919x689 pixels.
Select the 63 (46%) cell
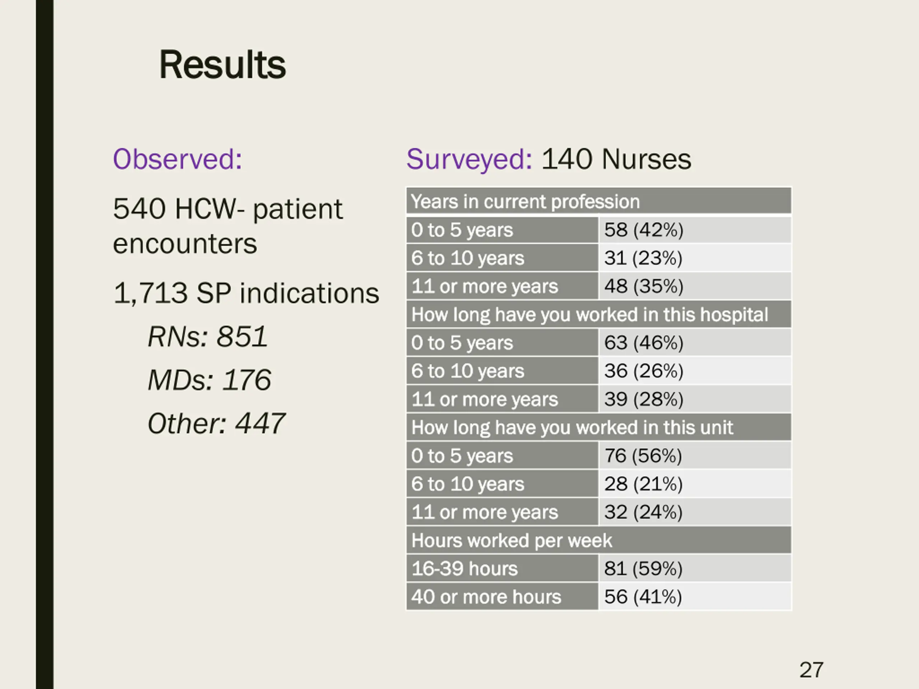pyautogui.click(x=644, y=343)
